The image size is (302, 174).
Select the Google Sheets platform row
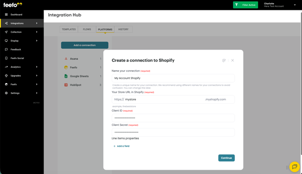[83, 76]
